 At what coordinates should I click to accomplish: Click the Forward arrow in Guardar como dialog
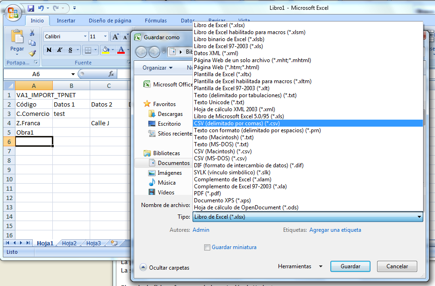(154, 51)
